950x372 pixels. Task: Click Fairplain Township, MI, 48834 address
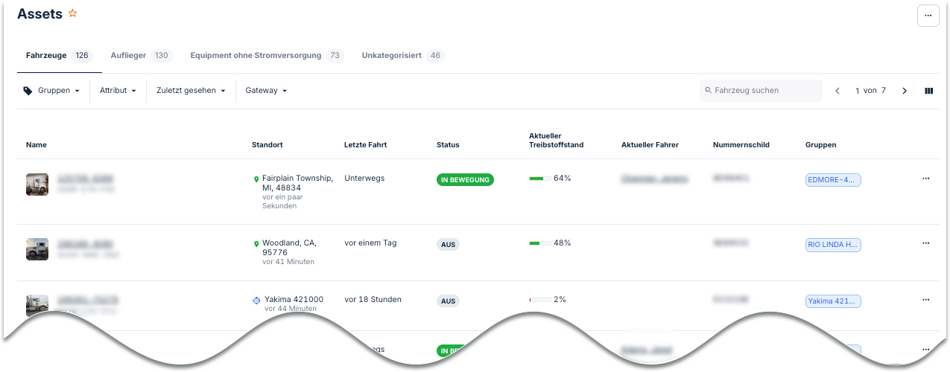coord(297,183)
